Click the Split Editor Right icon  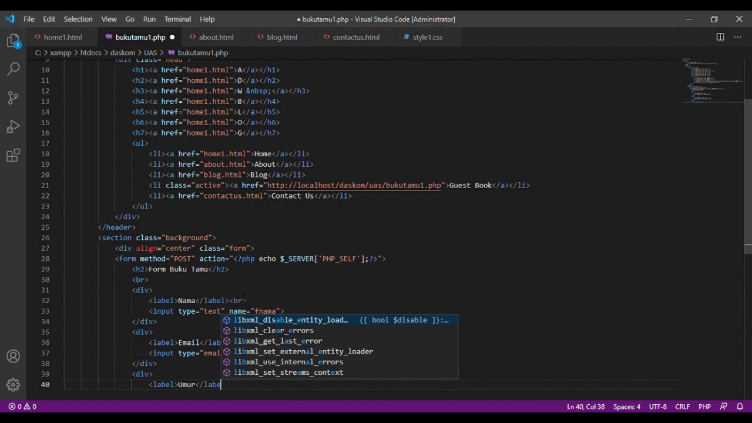[720, 37]
